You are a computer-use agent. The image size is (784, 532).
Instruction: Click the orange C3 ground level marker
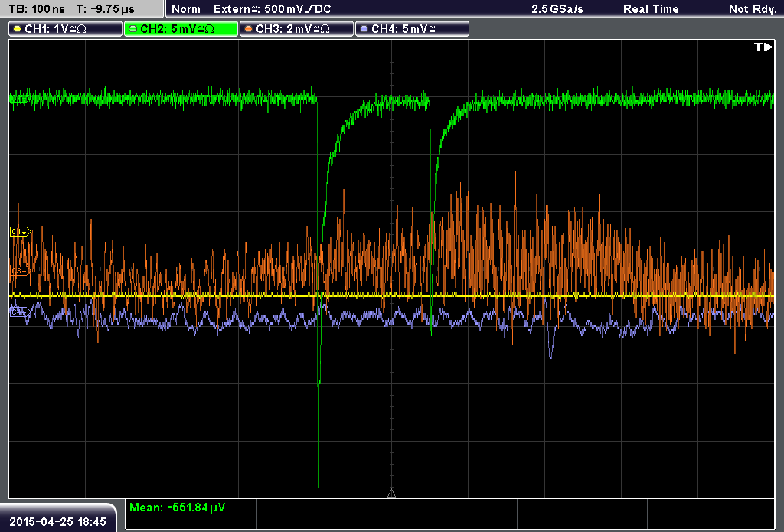21,270
